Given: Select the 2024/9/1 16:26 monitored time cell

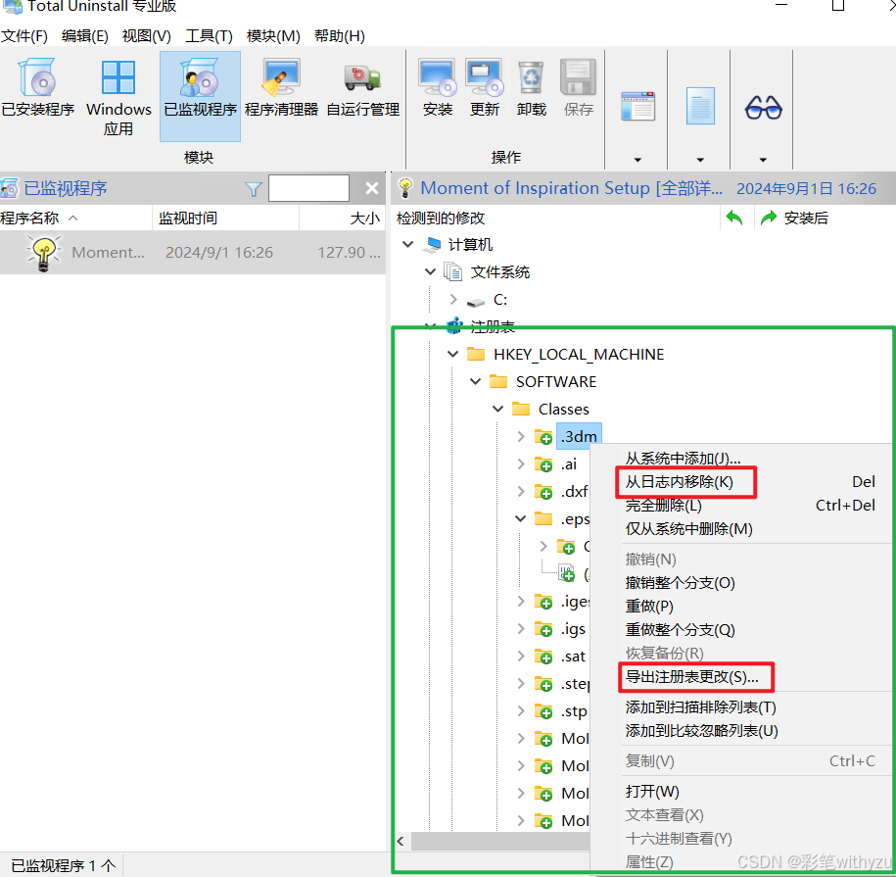Looking at the screenshot, I should (x=219, y=252).
